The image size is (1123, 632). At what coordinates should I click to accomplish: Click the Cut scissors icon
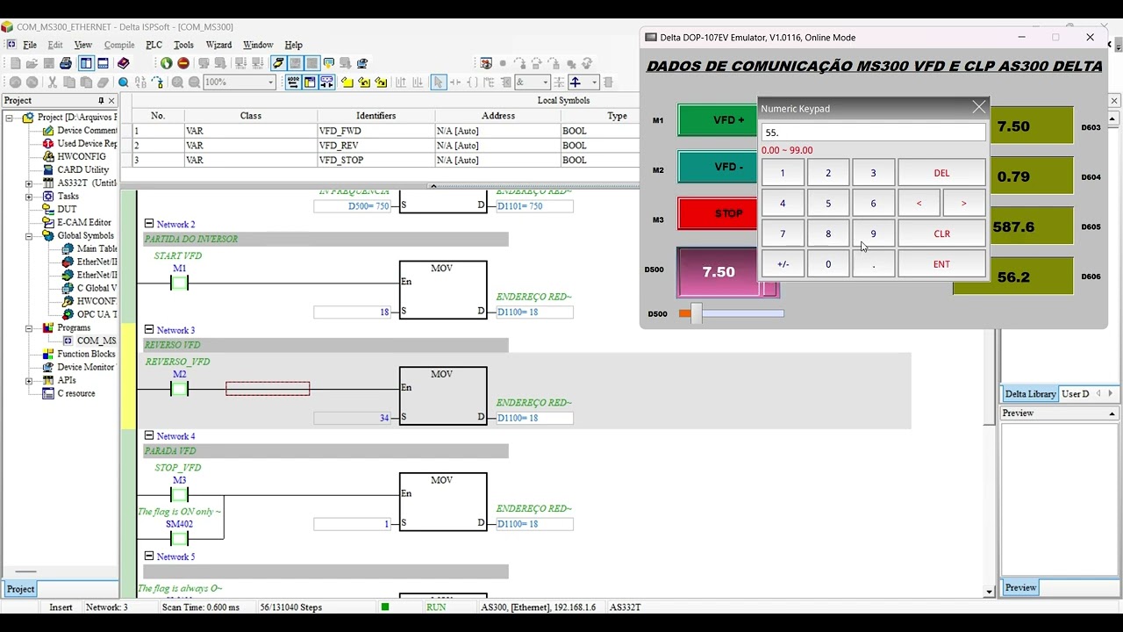[x=52, y=83]
